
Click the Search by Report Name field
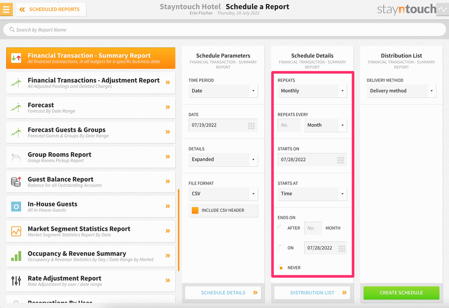tap(224, 30)
